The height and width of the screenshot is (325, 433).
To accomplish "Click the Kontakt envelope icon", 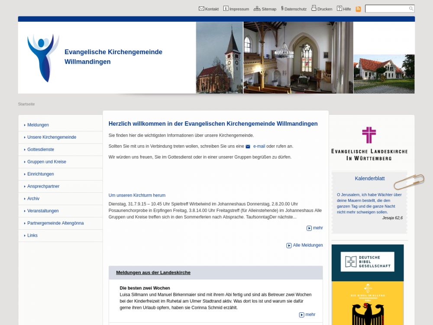I will tap(201, 9).
